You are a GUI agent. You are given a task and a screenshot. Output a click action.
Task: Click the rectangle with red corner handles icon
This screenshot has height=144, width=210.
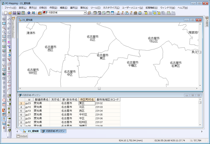tap(9, 64)
